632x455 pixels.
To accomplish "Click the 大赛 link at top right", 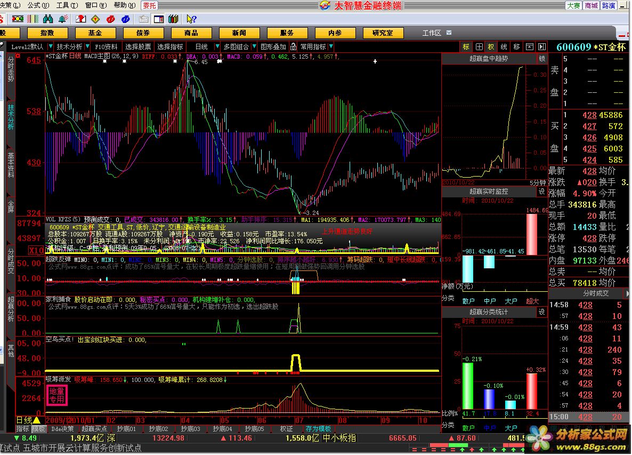I will point(573,6).
